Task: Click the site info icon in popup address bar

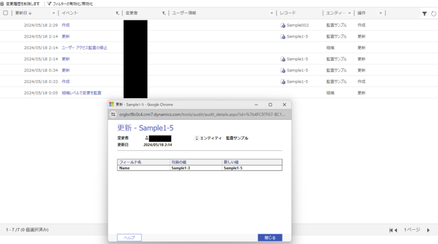Action: [x=113, y=114]
